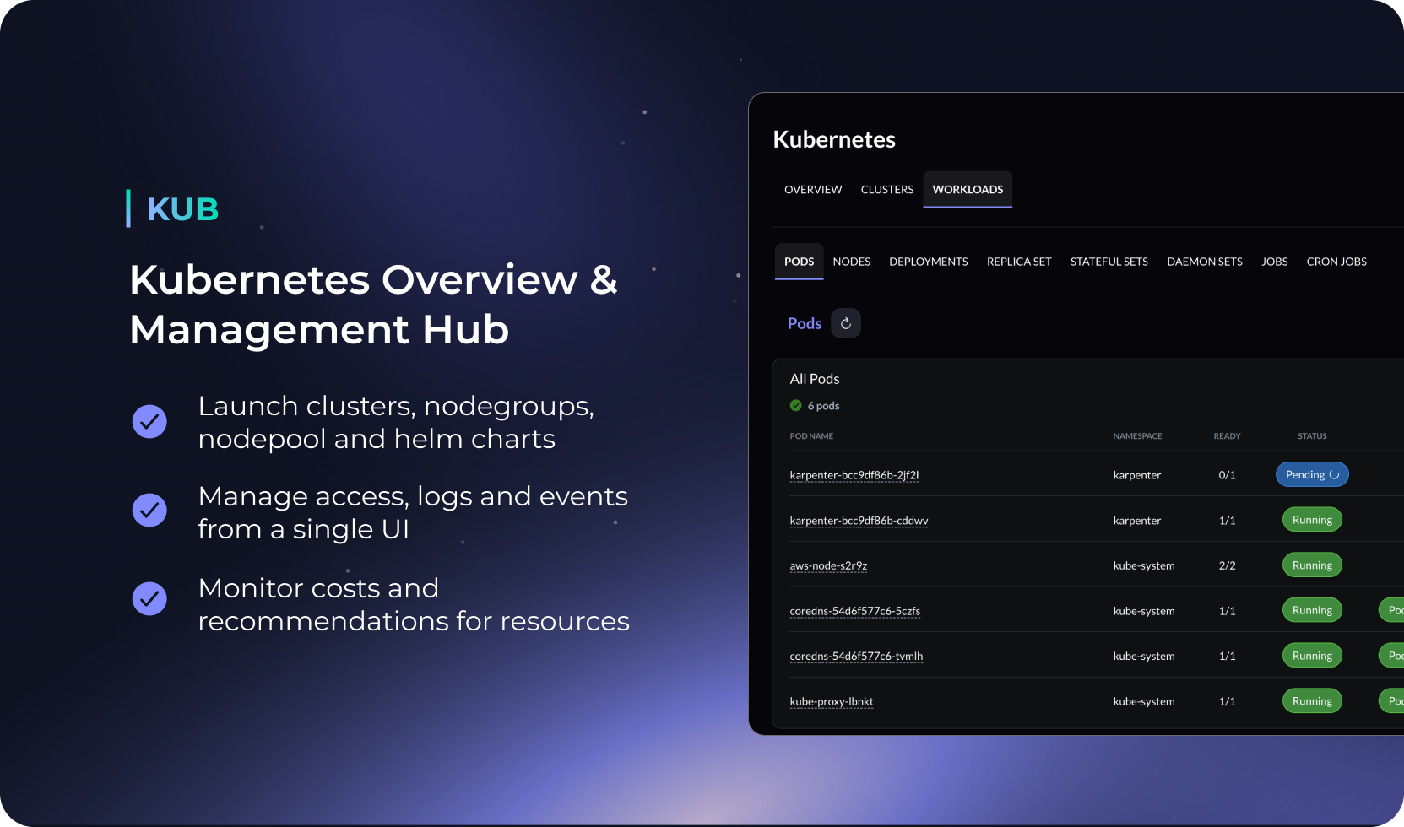Screen dimensions: 1404x827
Task: Click kube-system namespace in aws-node row
Action: [x=1144, y=565]
